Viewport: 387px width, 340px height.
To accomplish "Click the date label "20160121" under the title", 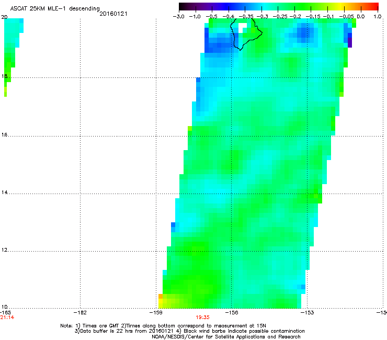I will (x=113, y=14).
